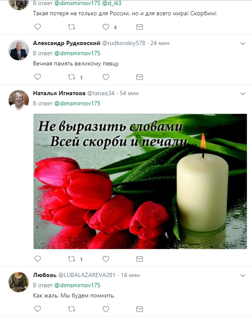This screenshot has height=317, width=252.
Task: Reply to Наталья Игнатова's candle tweet
Action: [x=38, y=259]
